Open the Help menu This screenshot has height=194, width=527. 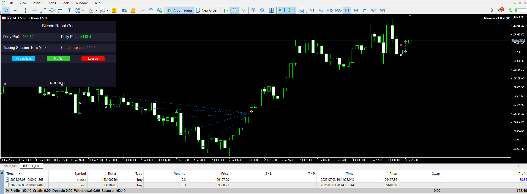point(97,3)
